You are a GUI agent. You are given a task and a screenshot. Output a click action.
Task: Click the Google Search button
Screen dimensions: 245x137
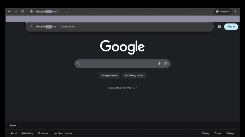(x=110, y=76)
